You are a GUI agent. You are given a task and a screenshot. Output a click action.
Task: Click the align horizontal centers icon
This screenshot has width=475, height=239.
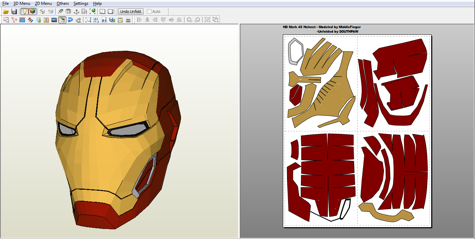[147, 20]
